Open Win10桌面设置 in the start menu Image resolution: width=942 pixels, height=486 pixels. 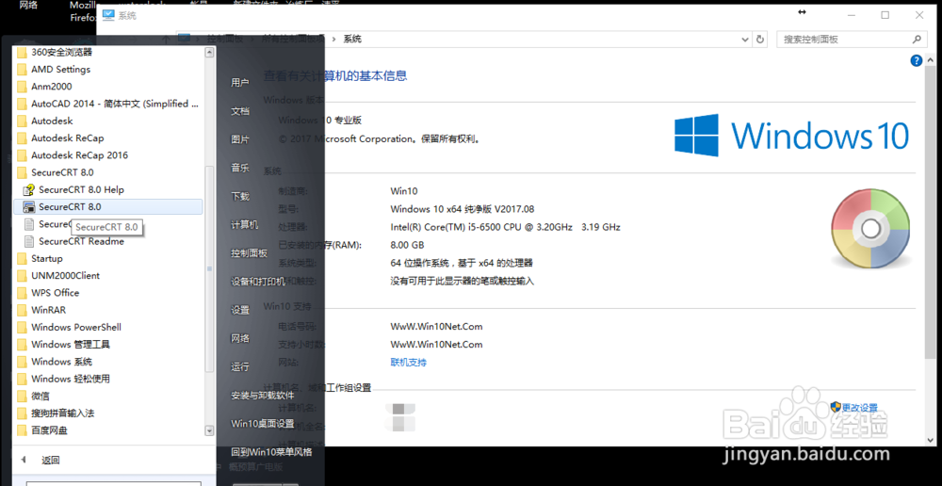tap(263, 424)
